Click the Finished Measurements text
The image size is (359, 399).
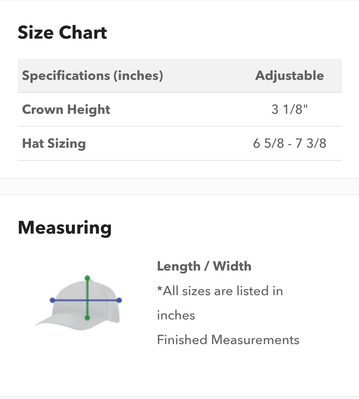click(228, 340)
